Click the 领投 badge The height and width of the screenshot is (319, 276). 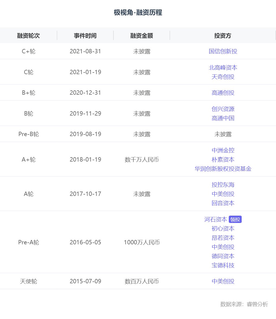point(235,219)
